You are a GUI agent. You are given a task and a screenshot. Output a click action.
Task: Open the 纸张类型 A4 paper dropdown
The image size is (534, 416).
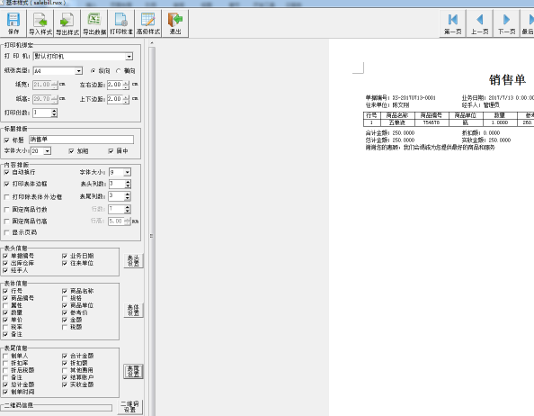click(79, 71)
